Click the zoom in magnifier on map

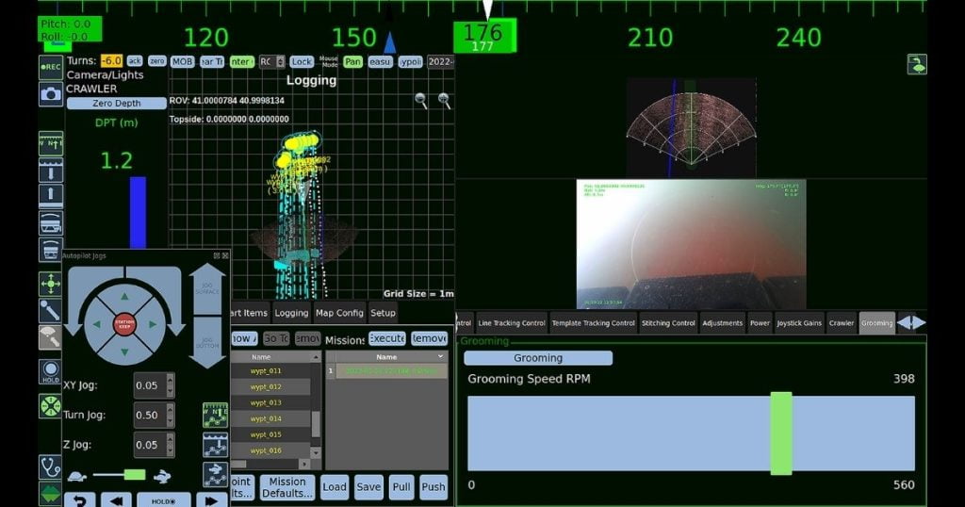445,101
